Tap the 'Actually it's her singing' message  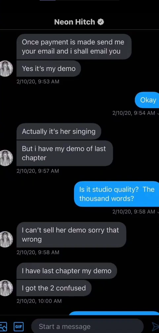coord(59,131)
